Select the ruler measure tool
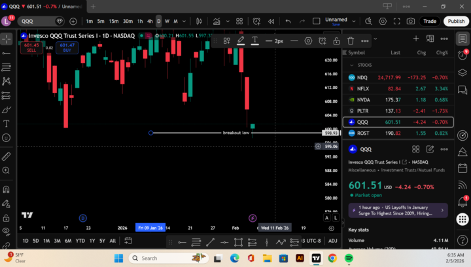The width and height of the screenshot is (471, 267). coord(7,156)
